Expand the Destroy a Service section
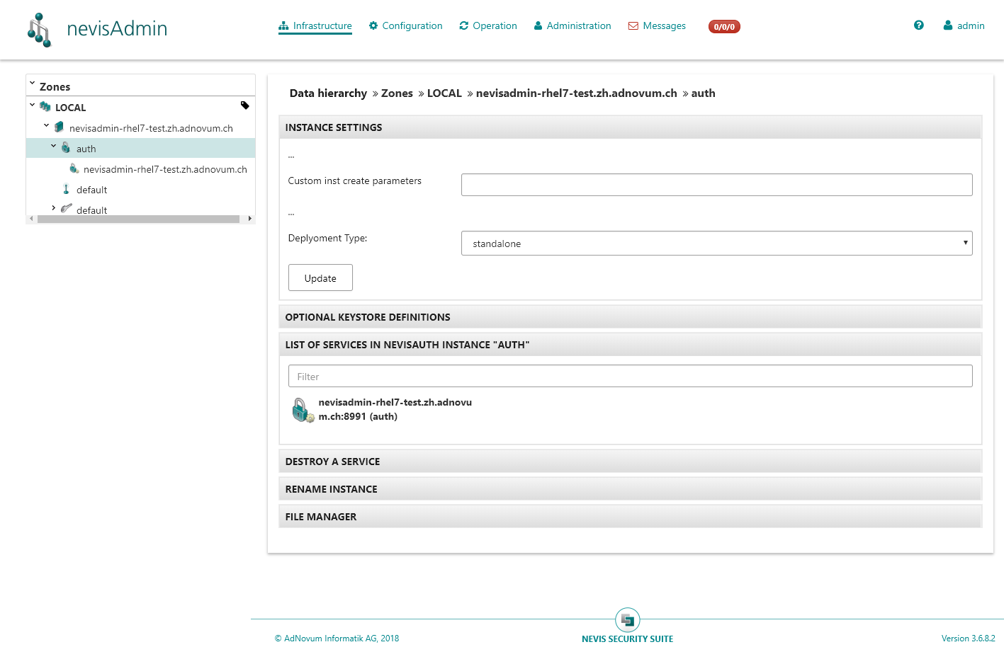Image resolution: width=1004 pixels, height=647 pixels. tap(631, 462)
